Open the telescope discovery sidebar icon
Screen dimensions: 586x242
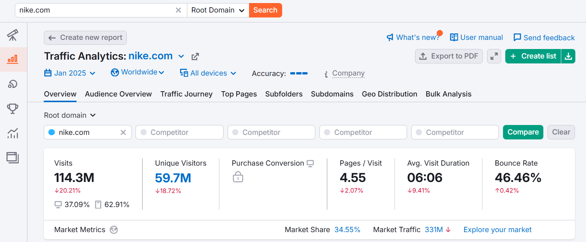13,35
